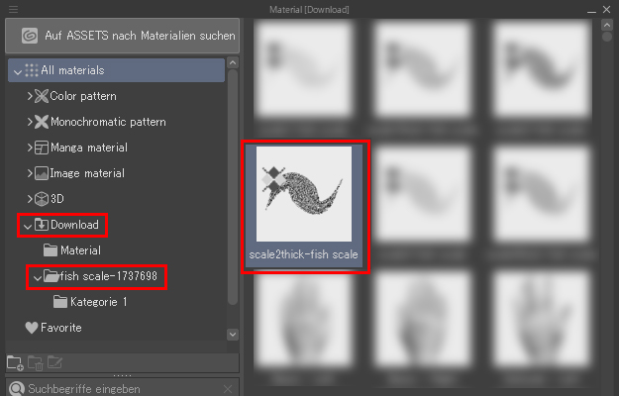This screenshot has width=619, height=396.
Task: Click the Favorite heart icon
Action: [x=31, y=328]
